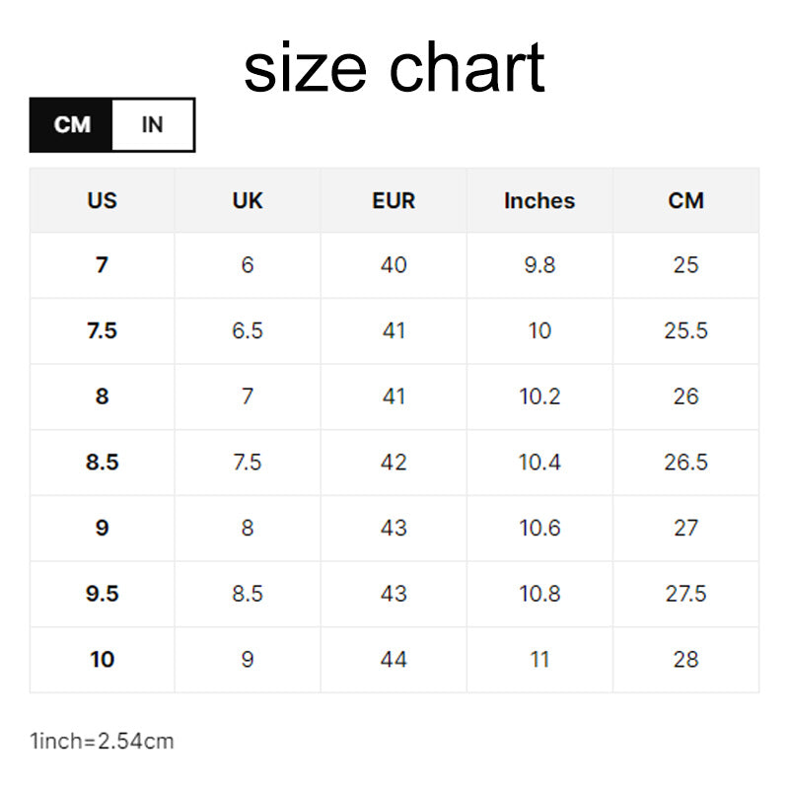Click the US column header
This screenshot has width=789, height=789.
(x=103, y=200)
